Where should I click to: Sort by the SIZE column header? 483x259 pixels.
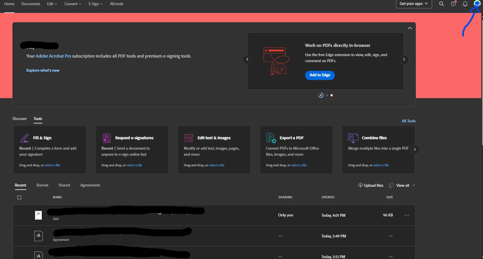click(389, 197)
